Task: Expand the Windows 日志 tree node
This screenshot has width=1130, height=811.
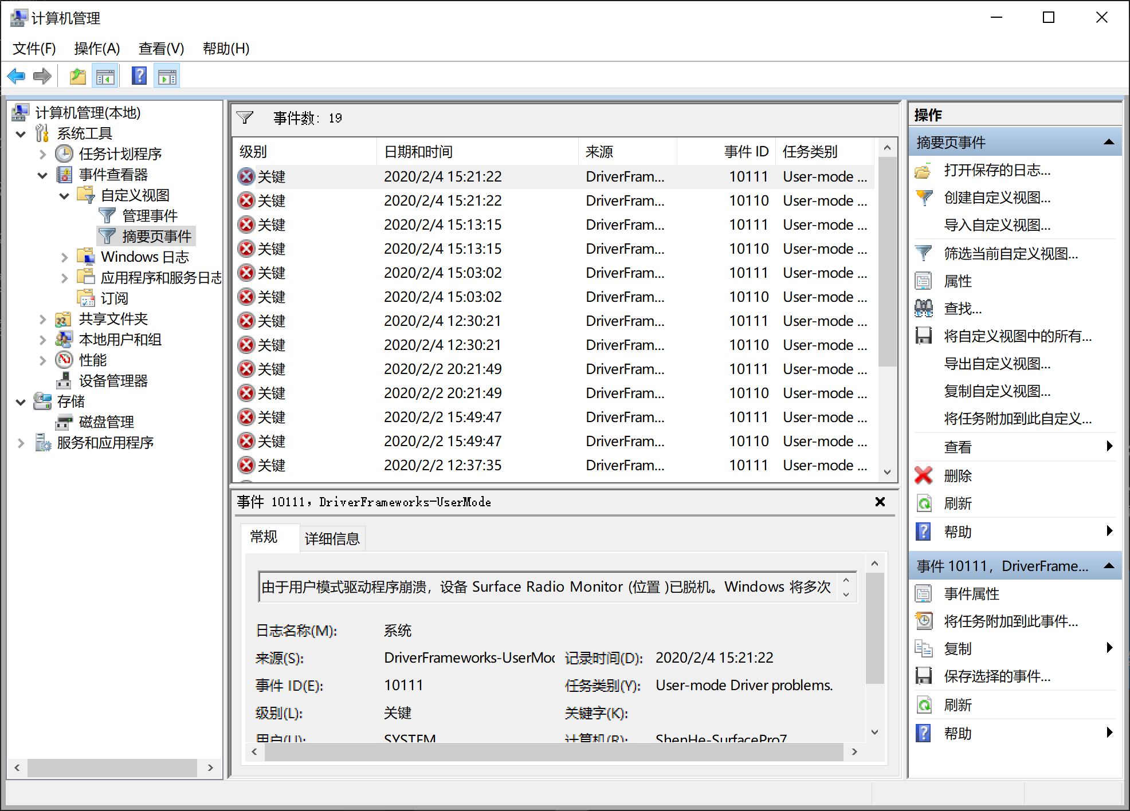Action: point(64,258)
